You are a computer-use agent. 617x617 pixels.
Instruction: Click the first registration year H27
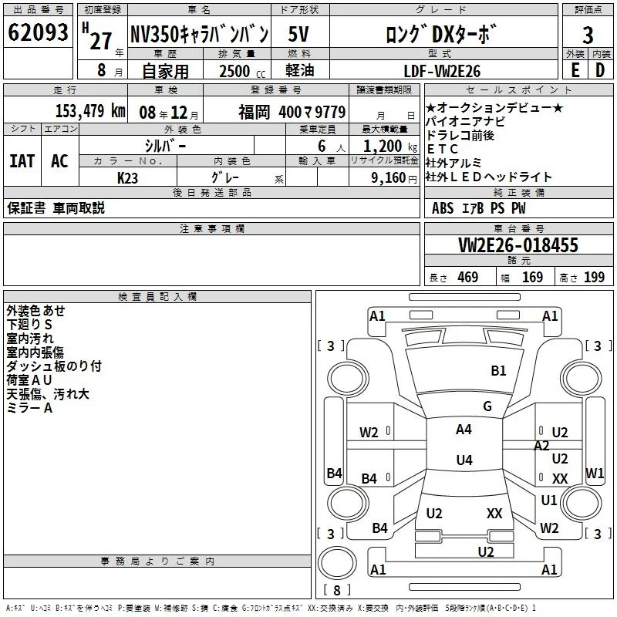97,36
